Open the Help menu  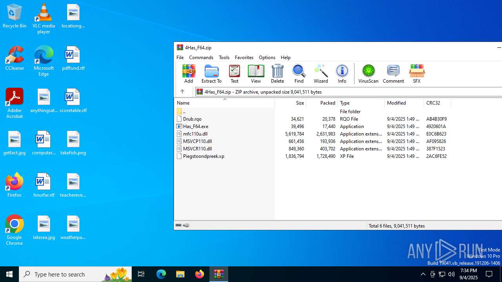(x=286, y=58)
